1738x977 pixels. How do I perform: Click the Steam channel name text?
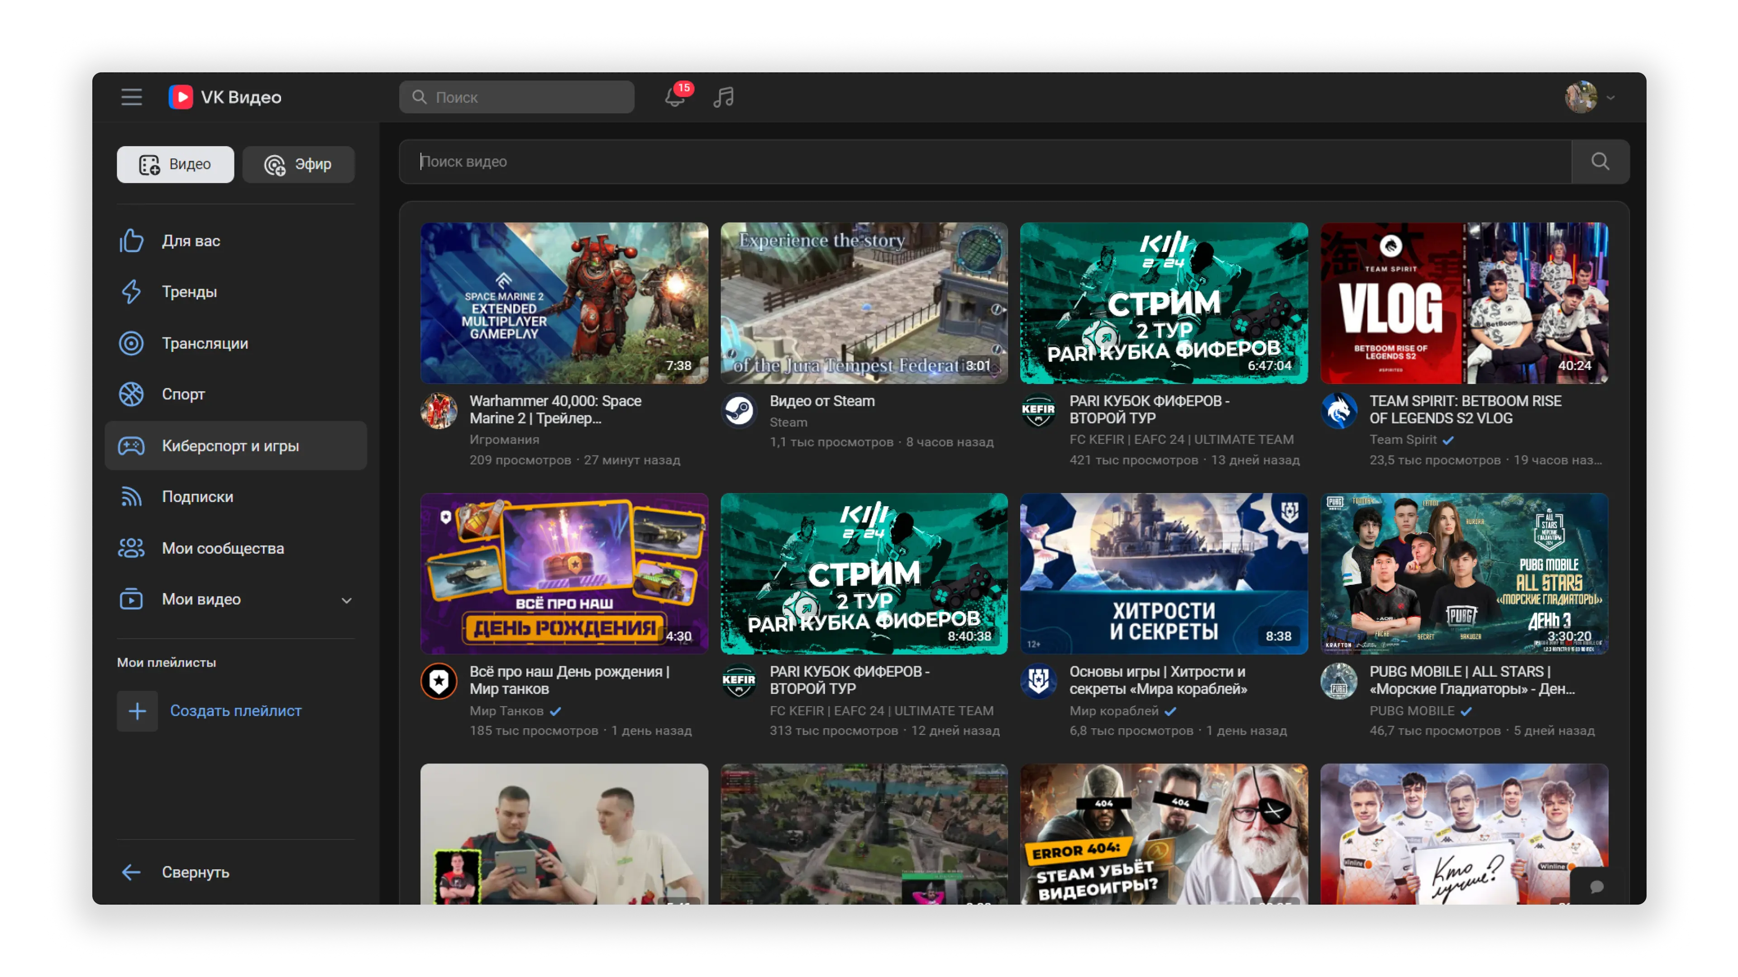(788, 422)
